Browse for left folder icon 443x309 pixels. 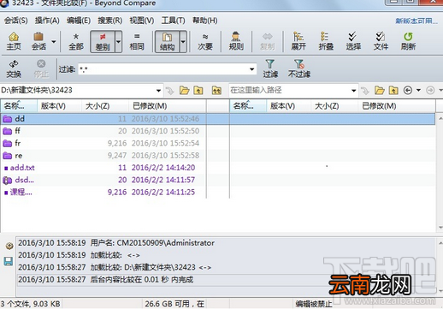(185, 91)
